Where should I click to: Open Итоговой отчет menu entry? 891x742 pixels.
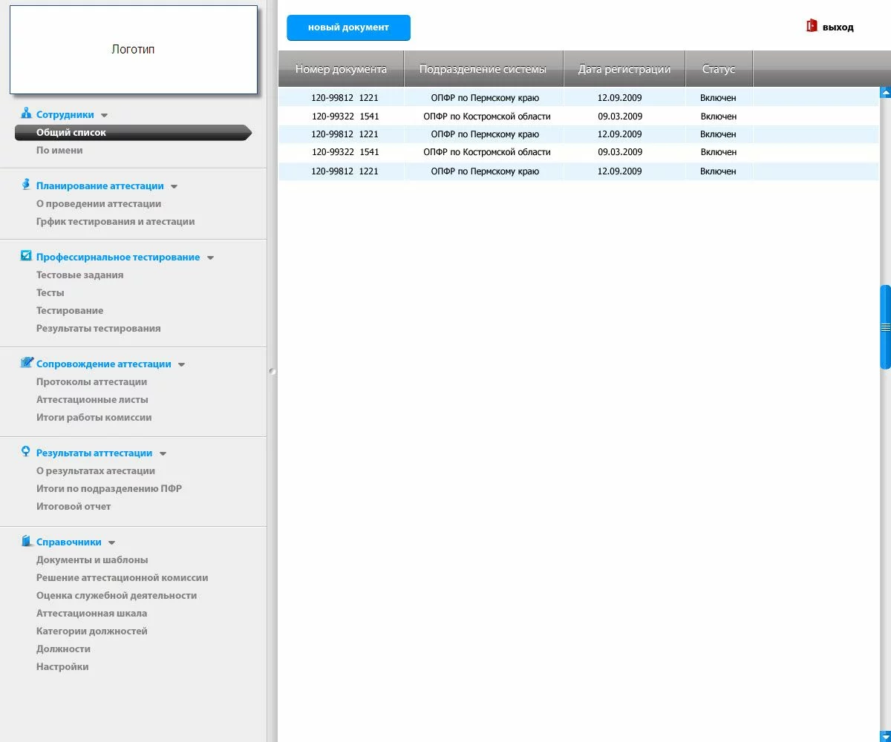point(74,507)
